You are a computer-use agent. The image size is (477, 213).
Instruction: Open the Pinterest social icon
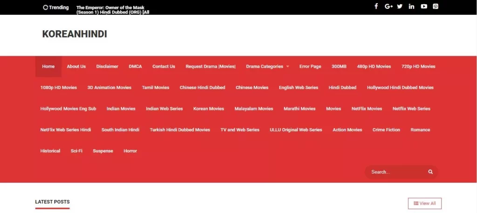(x=436, y=6)
